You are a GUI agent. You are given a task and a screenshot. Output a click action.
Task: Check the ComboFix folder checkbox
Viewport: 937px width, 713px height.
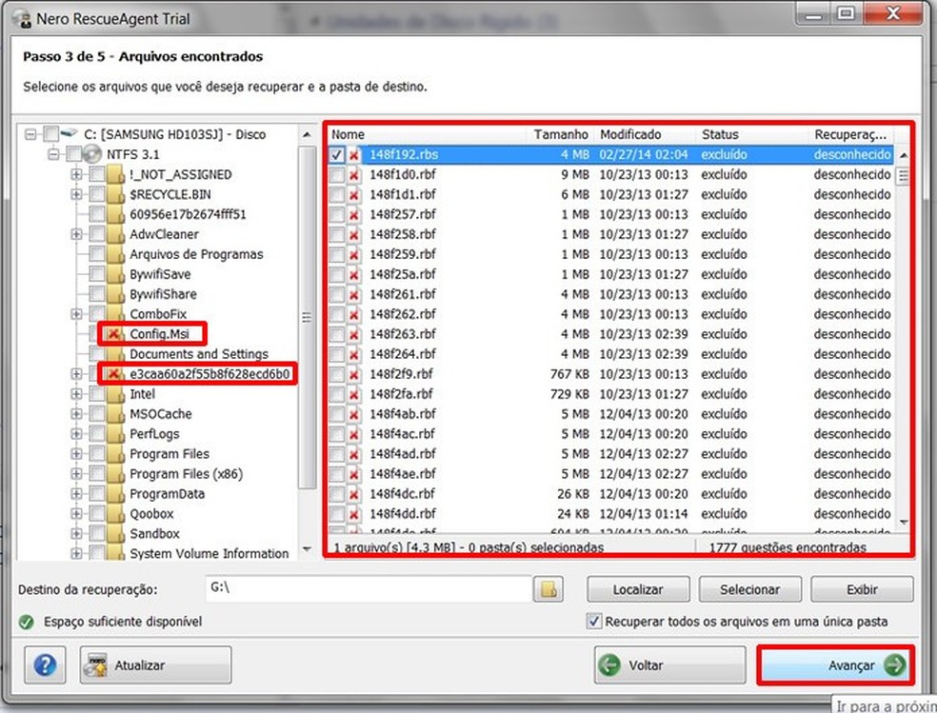pos(97,313)
